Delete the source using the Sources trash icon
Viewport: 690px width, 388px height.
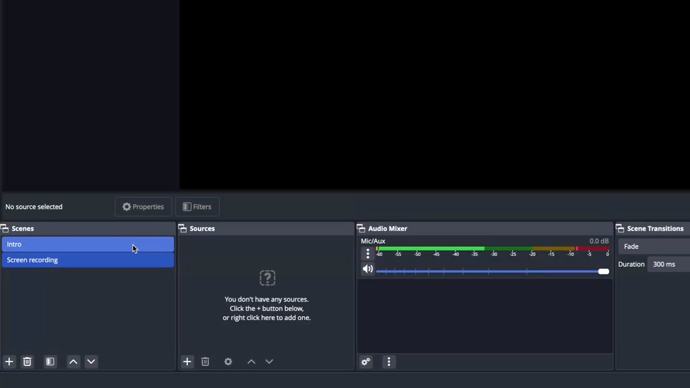point(206,362)
